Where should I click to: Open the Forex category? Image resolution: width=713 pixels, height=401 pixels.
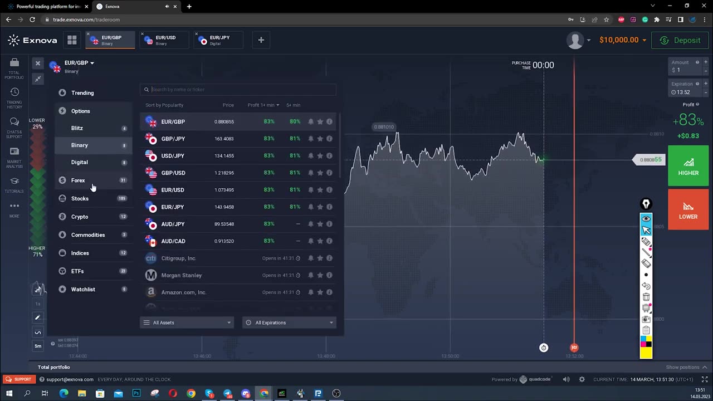(x=93, y=180)
